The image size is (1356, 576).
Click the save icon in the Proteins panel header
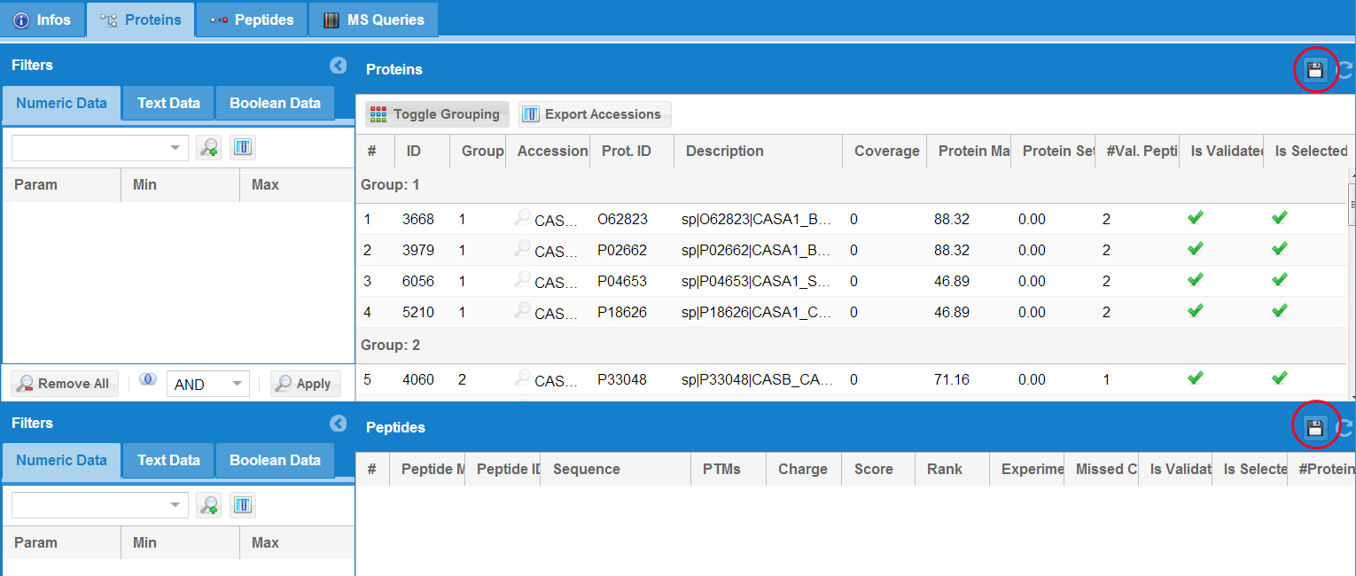[1314, 70]
